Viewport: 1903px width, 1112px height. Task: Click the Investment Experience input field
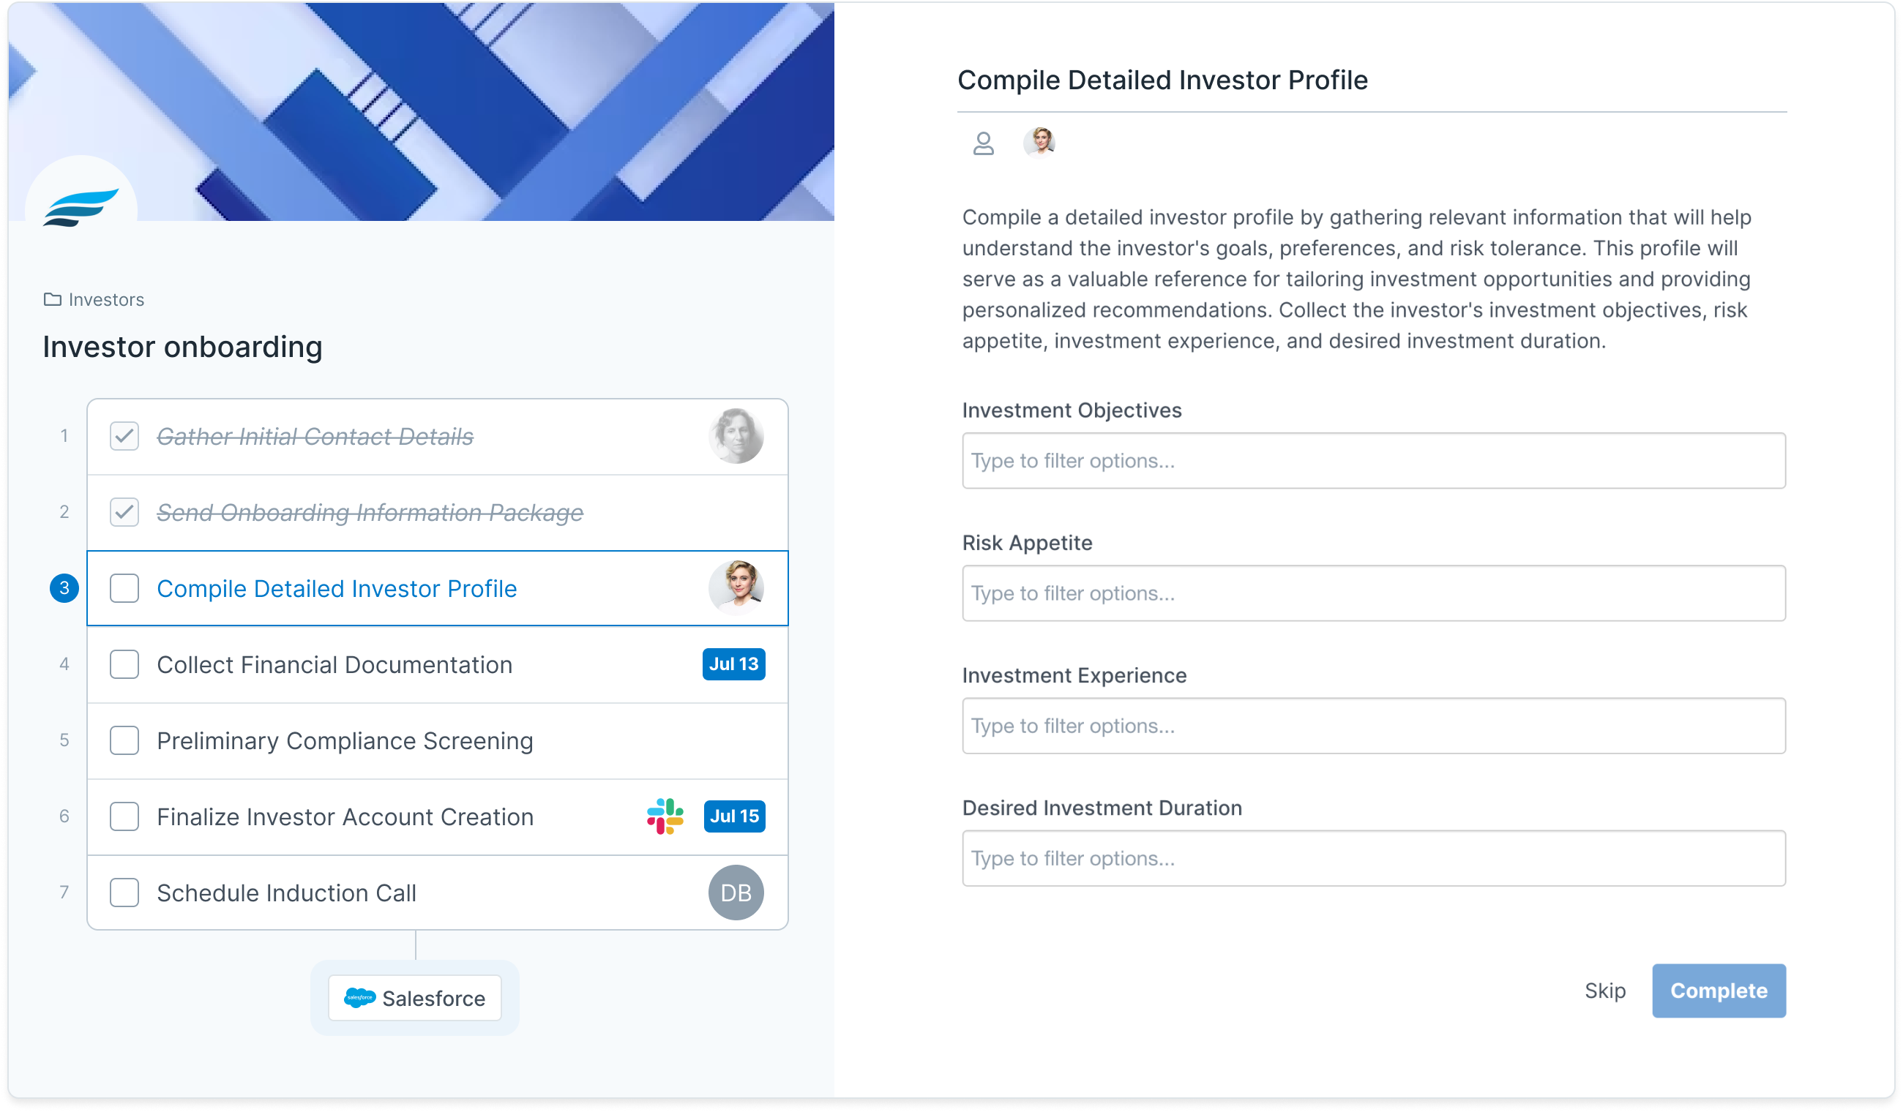click(1374, 726)
